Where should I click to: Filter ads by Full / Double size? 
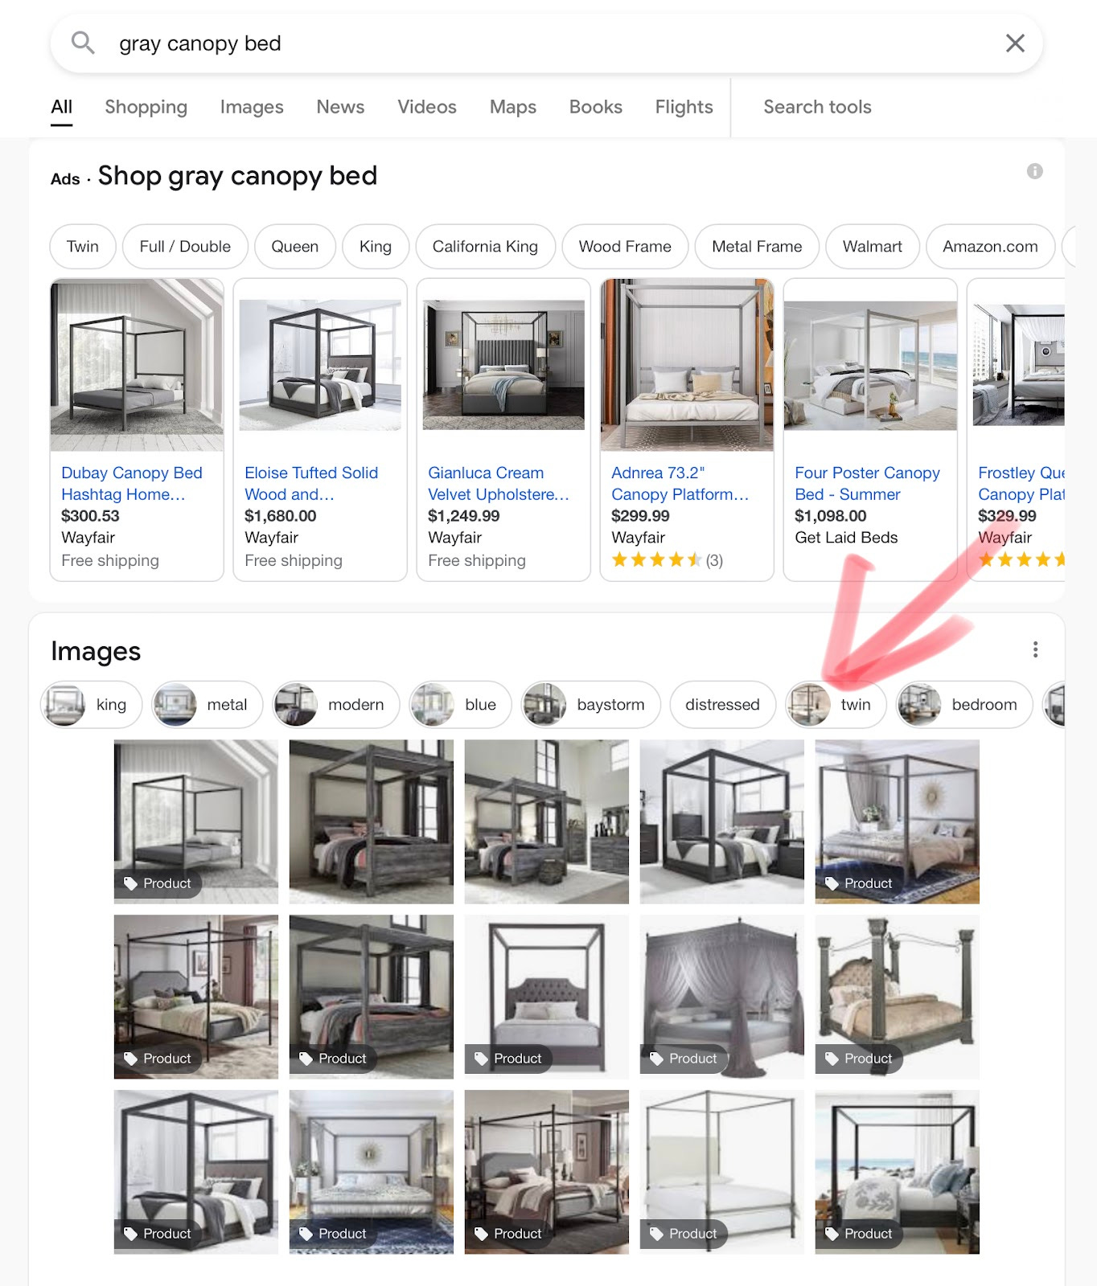[x=185, y=247]
